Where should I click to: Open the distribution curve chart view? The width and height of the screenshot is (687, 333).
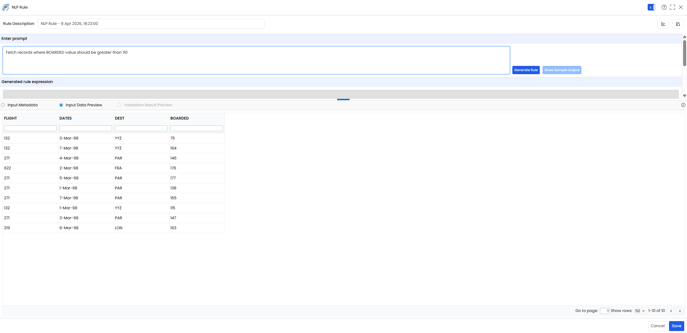[678, 24]
